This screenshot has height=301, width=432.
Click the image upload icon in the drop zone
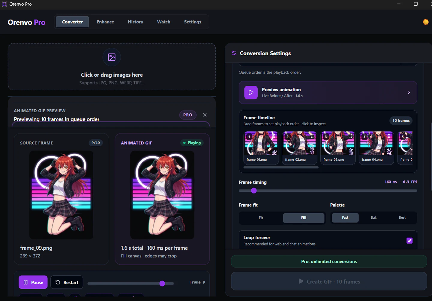click(x=112, y=57)
